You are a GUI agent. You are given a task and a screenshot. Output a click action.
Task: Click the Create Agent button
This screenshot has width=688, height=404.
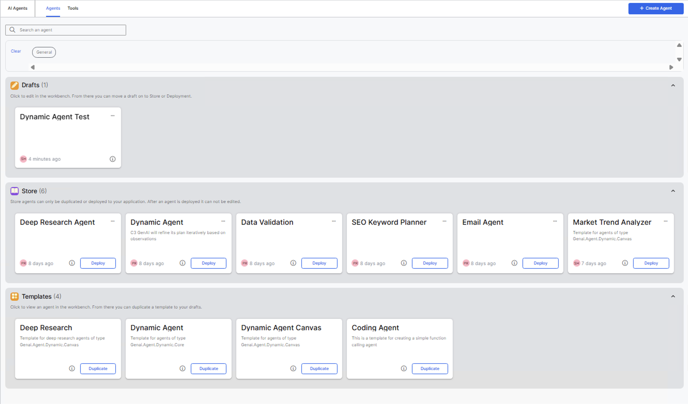(x=656, y=9)
